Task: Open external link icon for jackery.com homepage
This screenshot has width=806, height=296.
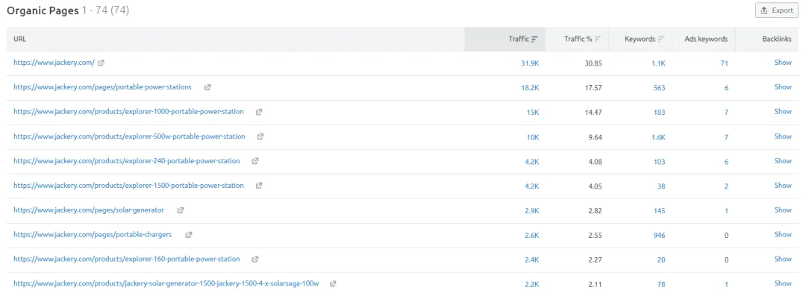Action: point(101,63)
